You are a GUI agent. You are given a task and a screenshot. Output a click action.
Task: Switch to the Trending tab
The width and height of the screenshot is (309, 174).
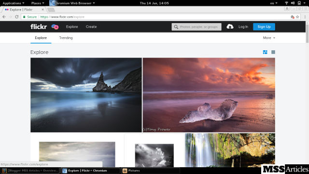point(66,38)
